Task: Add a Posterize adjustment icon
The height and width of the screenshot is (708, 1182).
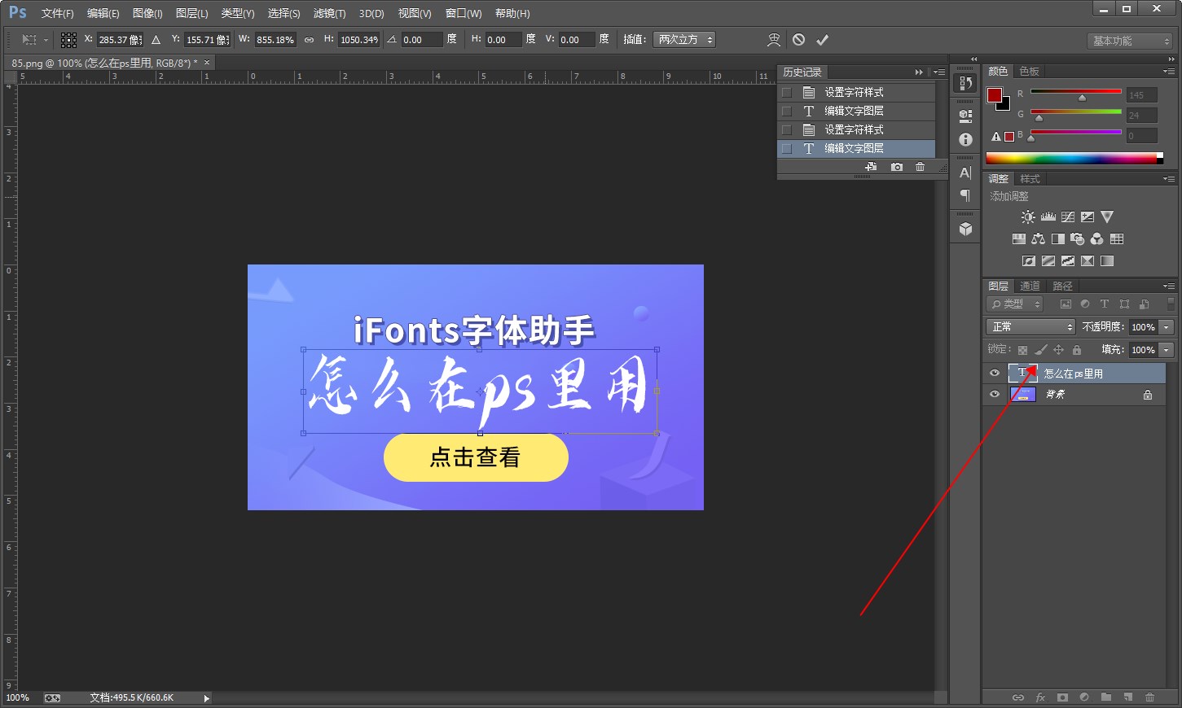Action: pyautogui.click(x=1048, y=261)
